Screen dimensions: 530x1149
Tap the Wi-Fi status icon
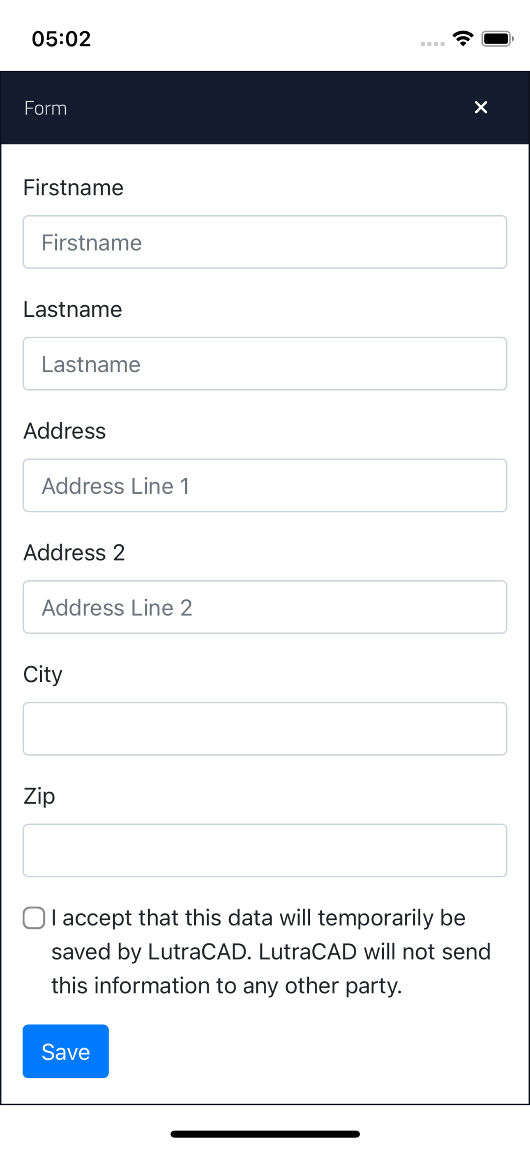point(463,38)
